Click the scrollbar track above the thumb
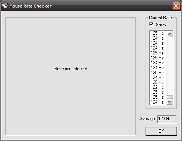Screen dimensions: 182x141 point(170,66)
